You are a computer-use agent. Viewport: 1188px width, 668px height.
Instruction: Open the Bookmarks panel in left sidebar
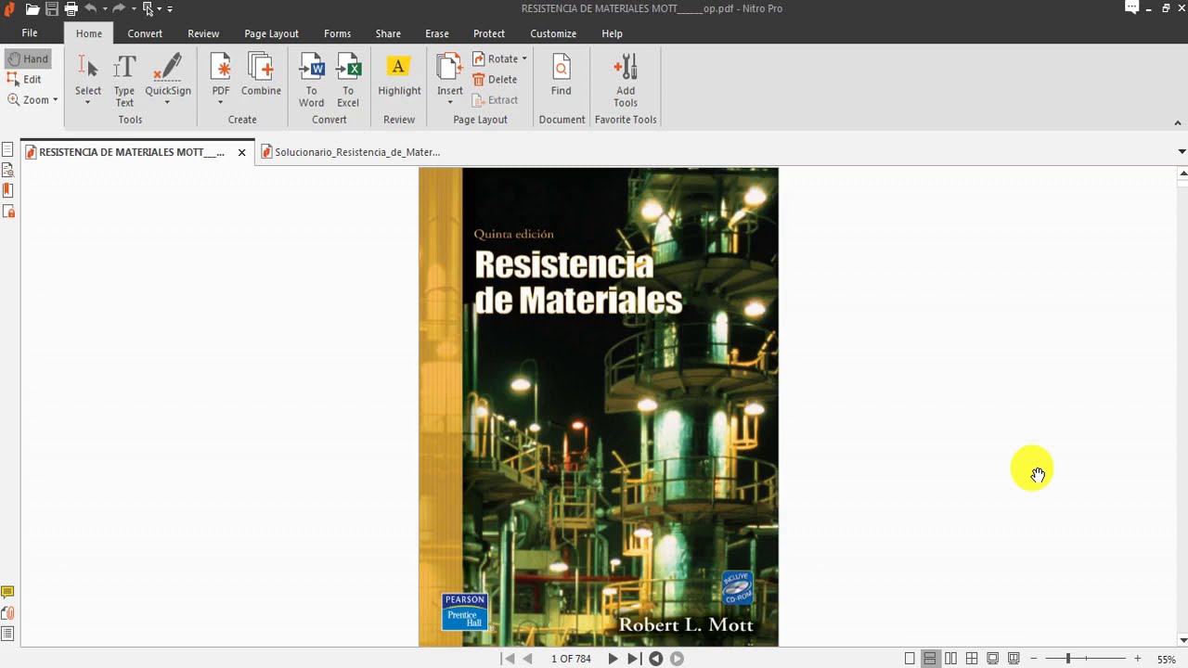tap(7, 190)
